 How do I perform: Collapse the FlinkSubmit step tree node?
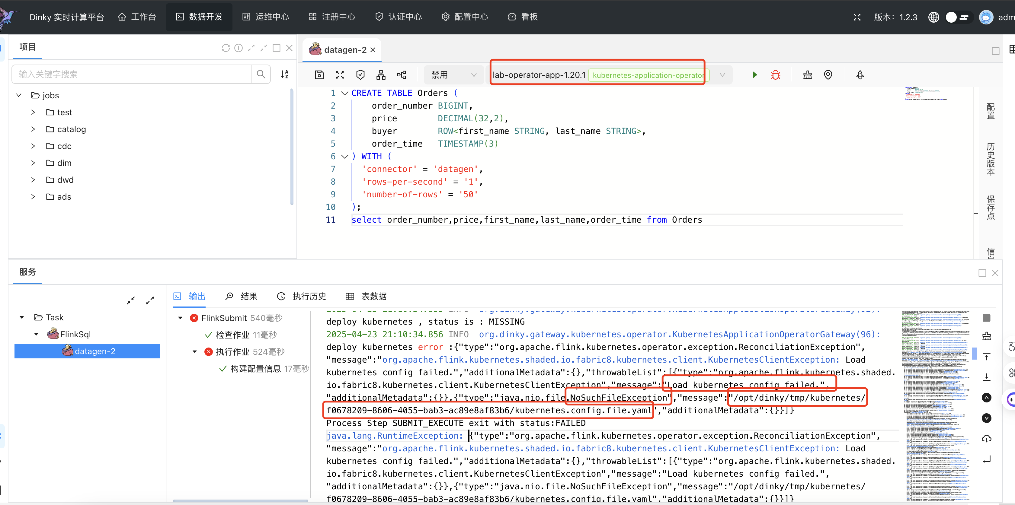[x=181, y=318]
